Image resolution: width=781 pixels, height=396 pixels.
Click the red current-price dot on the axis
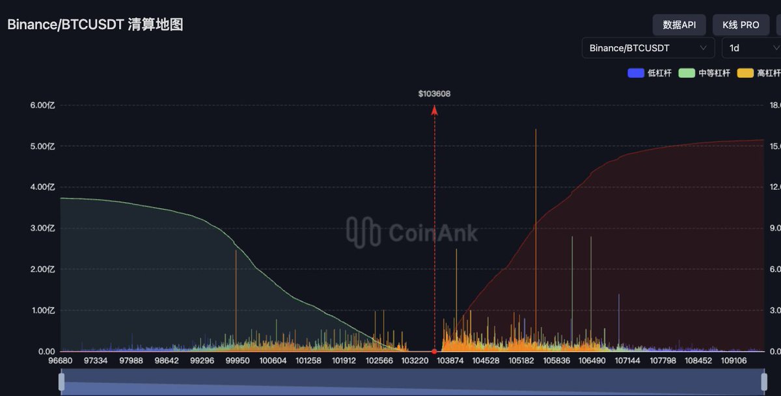click(x=434, y=351)
